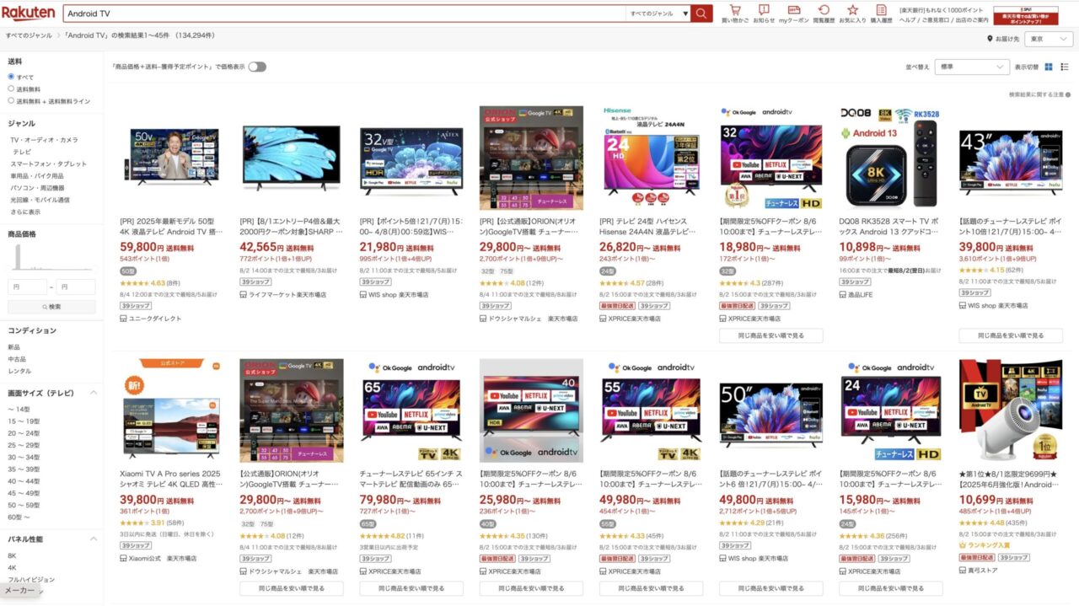Open the ヘルプ link in the header
The height and width of the screenshot is (606, 1079).
coord(907,19)
